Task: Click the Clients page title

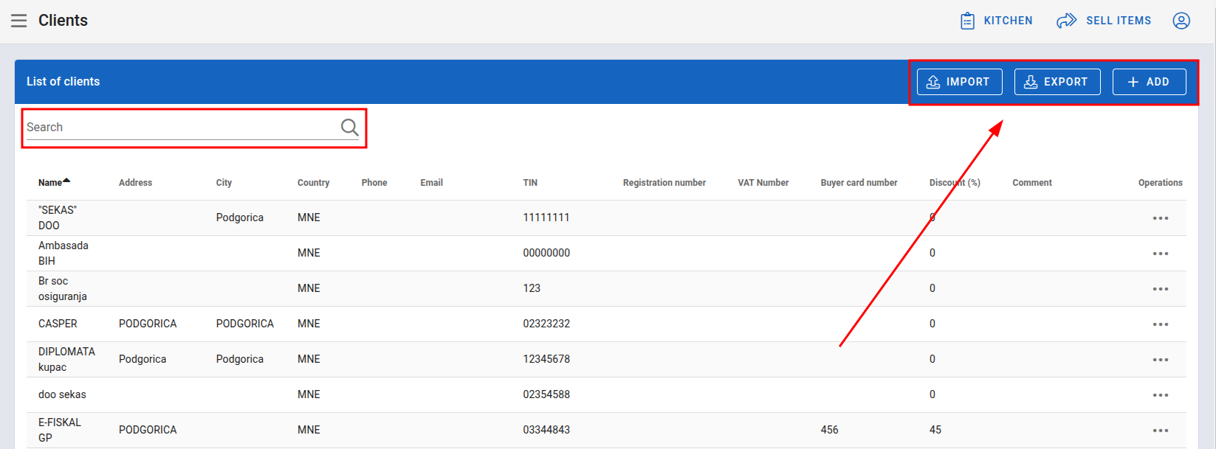Action: tap(63, 20)
